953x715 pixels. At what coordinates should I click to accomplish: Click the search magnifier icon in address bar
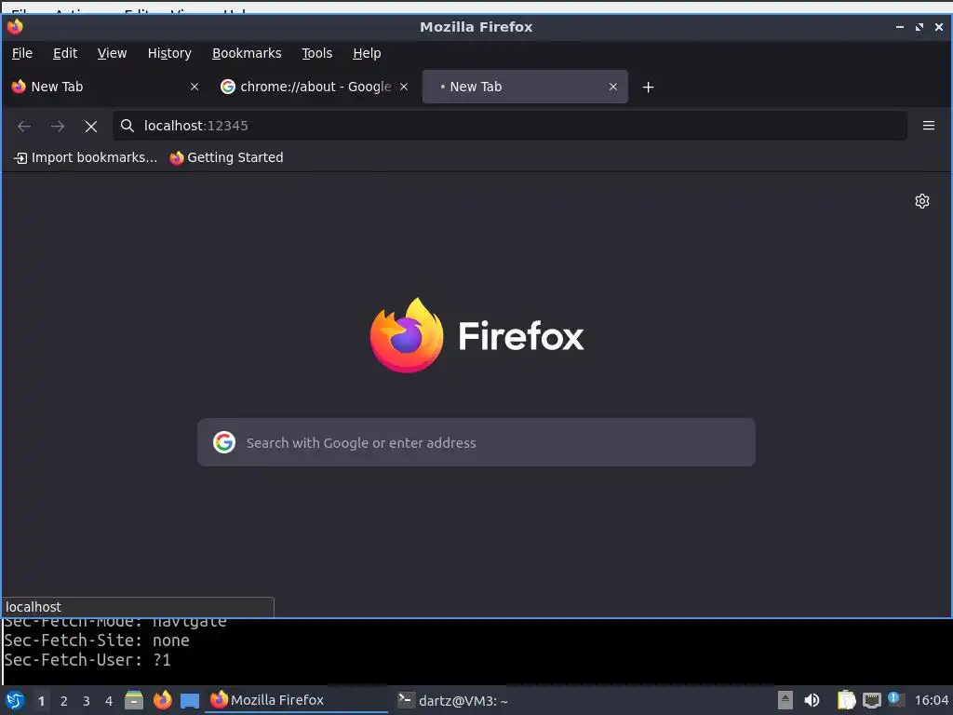(x=127, y=126)
